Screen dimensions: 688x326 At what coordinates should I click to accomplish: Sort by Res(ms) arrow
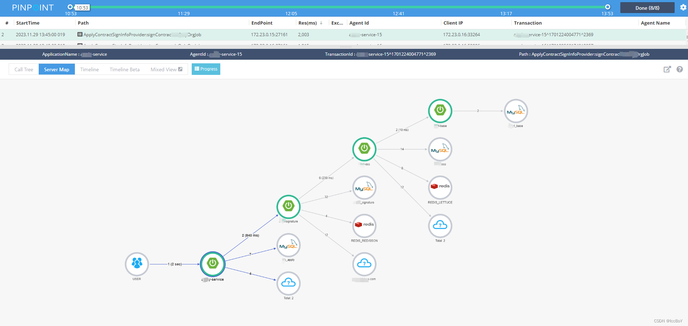pos(321,23)
